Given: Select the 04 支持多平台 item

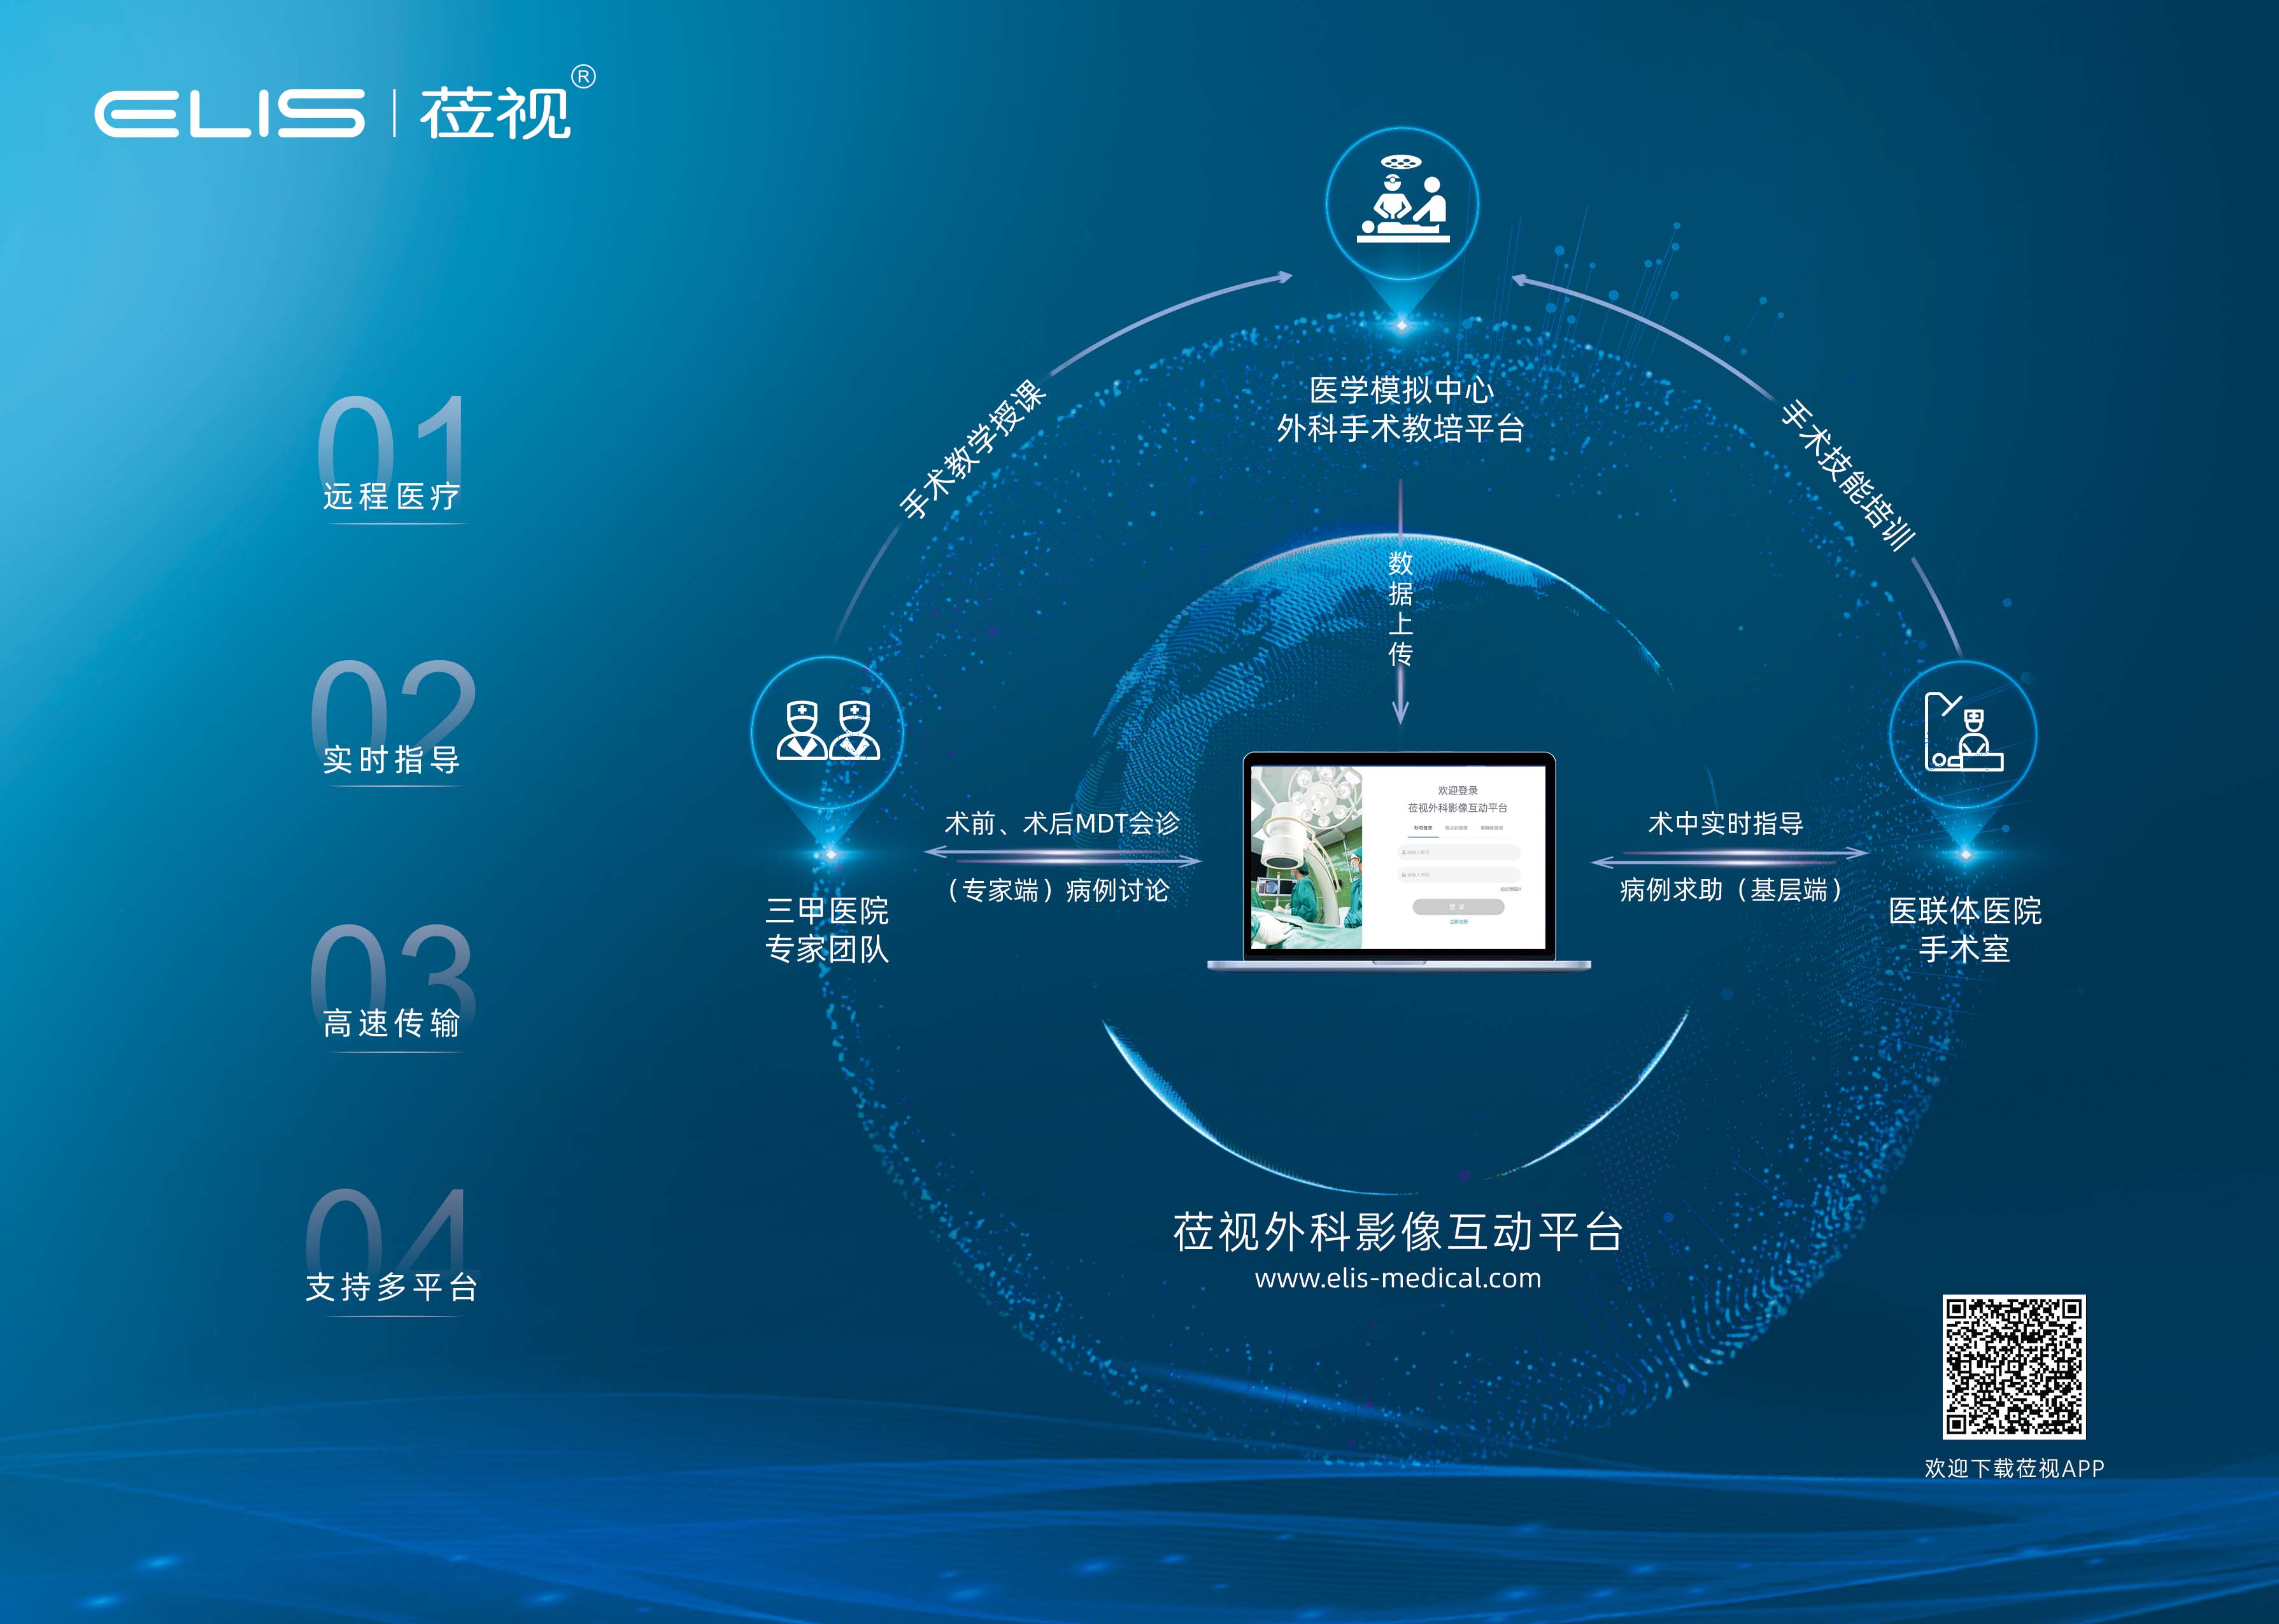Looking at the screenshot, I should click(391, 1286).
